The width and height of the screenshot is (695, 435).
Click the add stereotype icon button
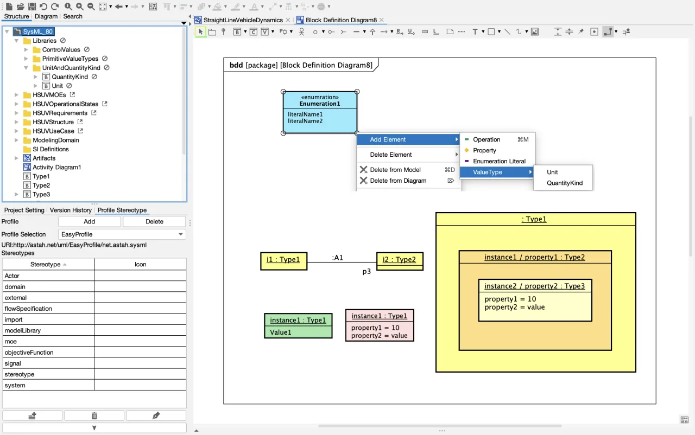click(x=32, y=415)
